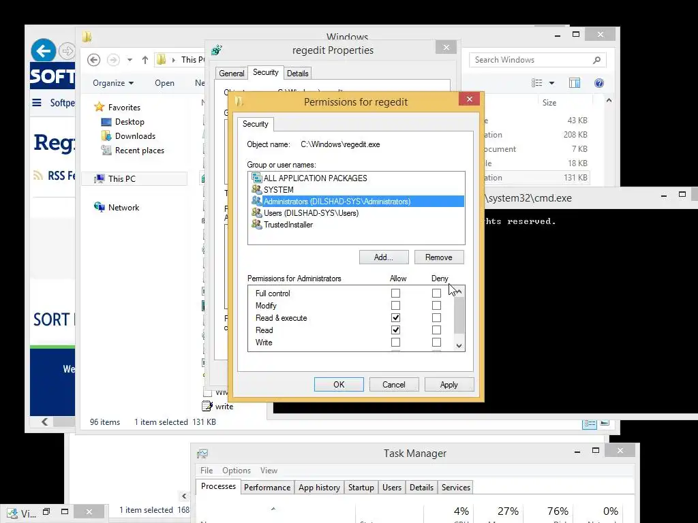
Task: Uncheck Allow for Read & execute
Action: click(x=395, y=317)
